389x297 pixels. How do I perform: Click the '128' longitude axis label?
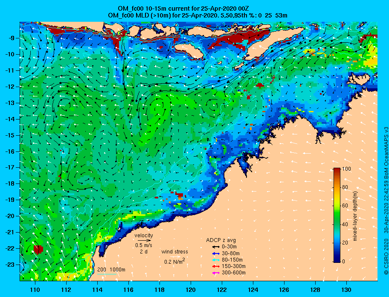[315, 290]
